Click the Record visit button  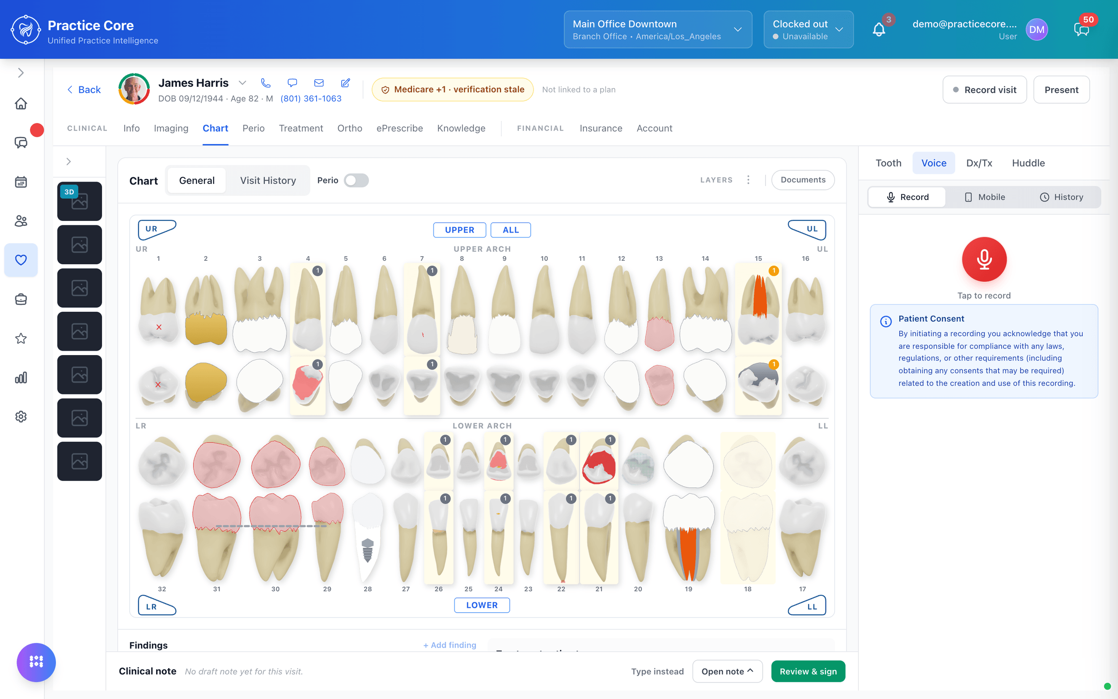pyautogui.click(x=984, y=90)
